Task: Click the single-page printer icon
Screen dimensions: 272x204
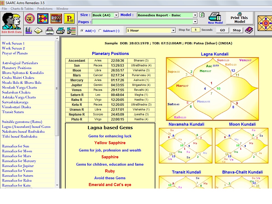Action: point(50,31)
